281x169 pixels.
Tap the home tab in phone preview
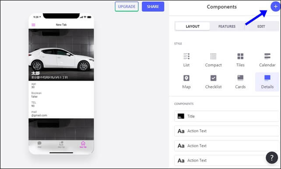(x=83, y=144)
